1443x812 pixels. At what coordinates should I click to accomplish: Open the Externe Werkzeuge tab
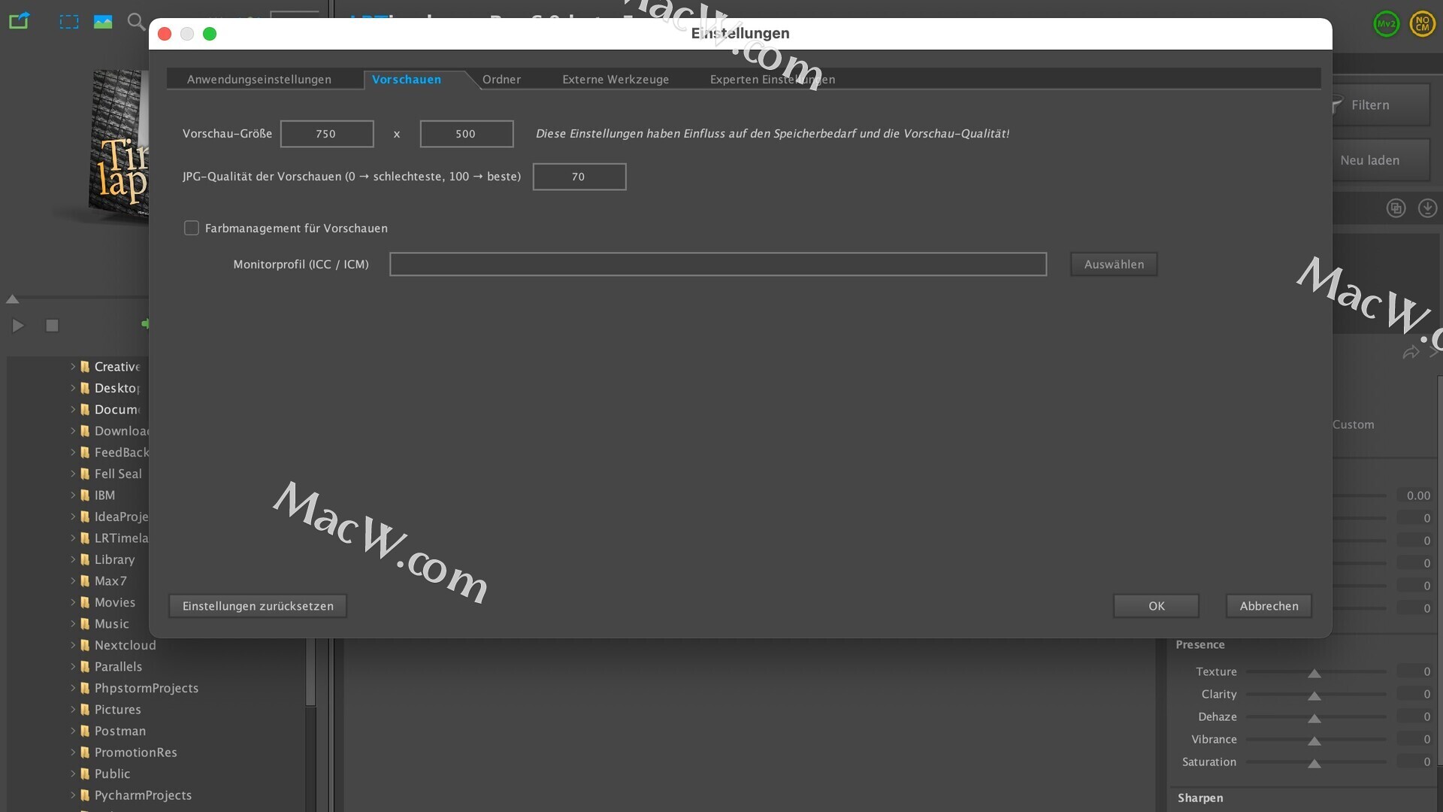[x=616, y=80]
